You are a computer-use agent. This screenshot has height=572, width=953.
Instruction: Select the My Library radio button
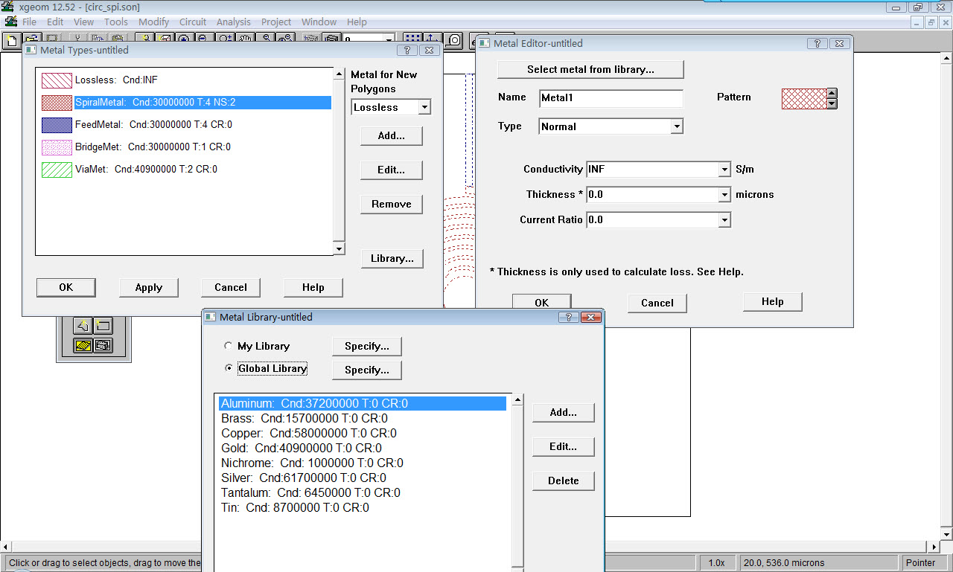pyautogui.click(x=228, y=347)
